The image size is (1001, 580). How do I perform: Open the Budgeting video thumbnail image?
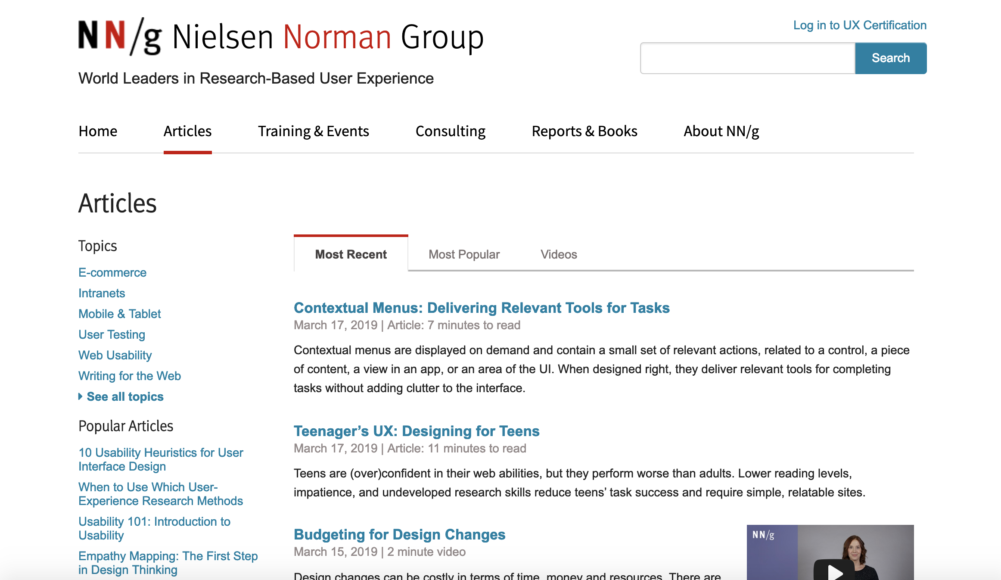[830, 552]
